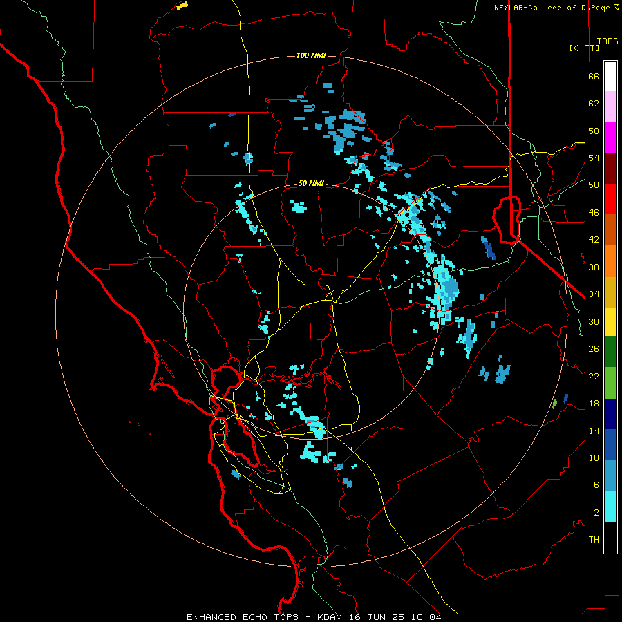Click the small green echo near east edge
Image resolution: width=622 pixels, height=622 pixels.
click(x=554, y=404)
